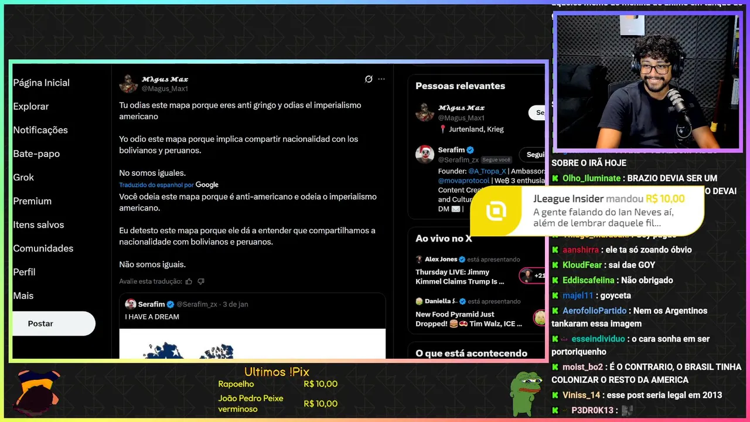The image size is (750, 422).
Task: Open Grok actions icon on Magus Max post
Action: (x=369, y=79)
